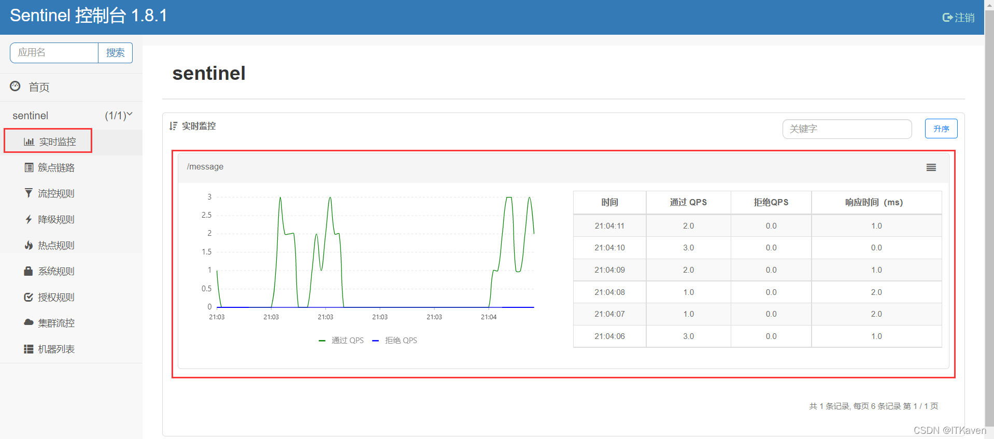Select the 21:04:08 time cell
Image resolution: width=994 pixels, height=439 pixels.
click(609, 292)
